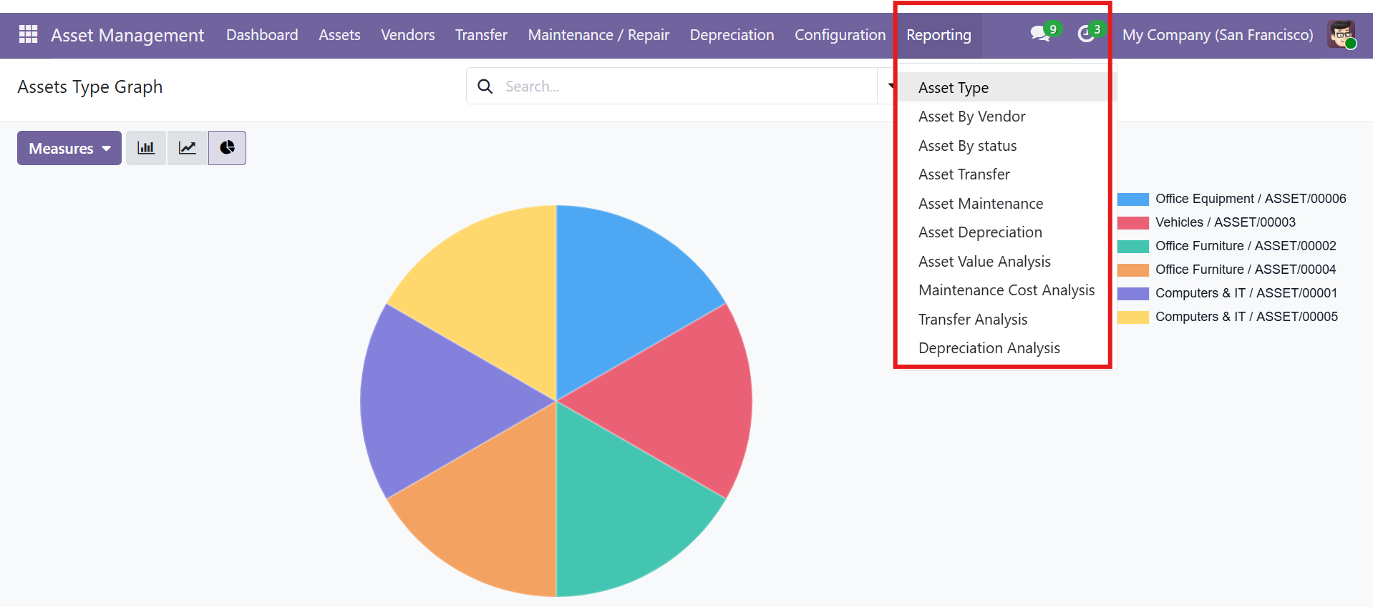Open the user avatar menu
Viewport: 1373px width, 607px height.
point(1341,34)
